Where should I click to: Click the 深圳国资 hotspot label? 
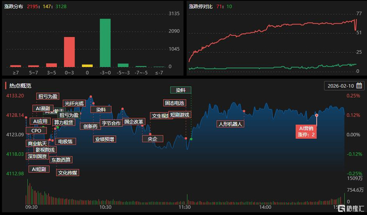point(37,156)
